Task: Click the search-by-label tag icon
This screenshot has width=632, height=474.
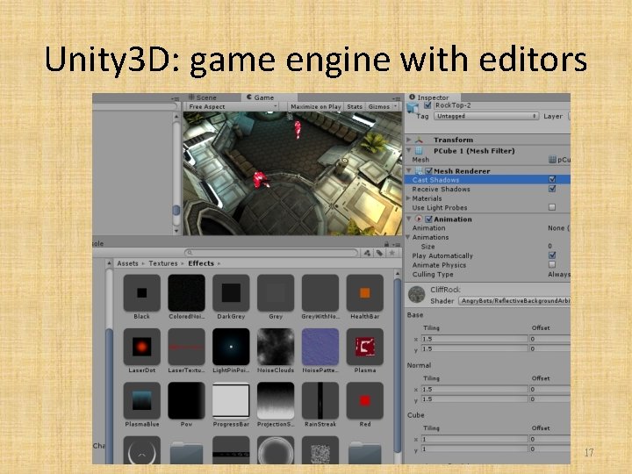Action: coord(380,253)
